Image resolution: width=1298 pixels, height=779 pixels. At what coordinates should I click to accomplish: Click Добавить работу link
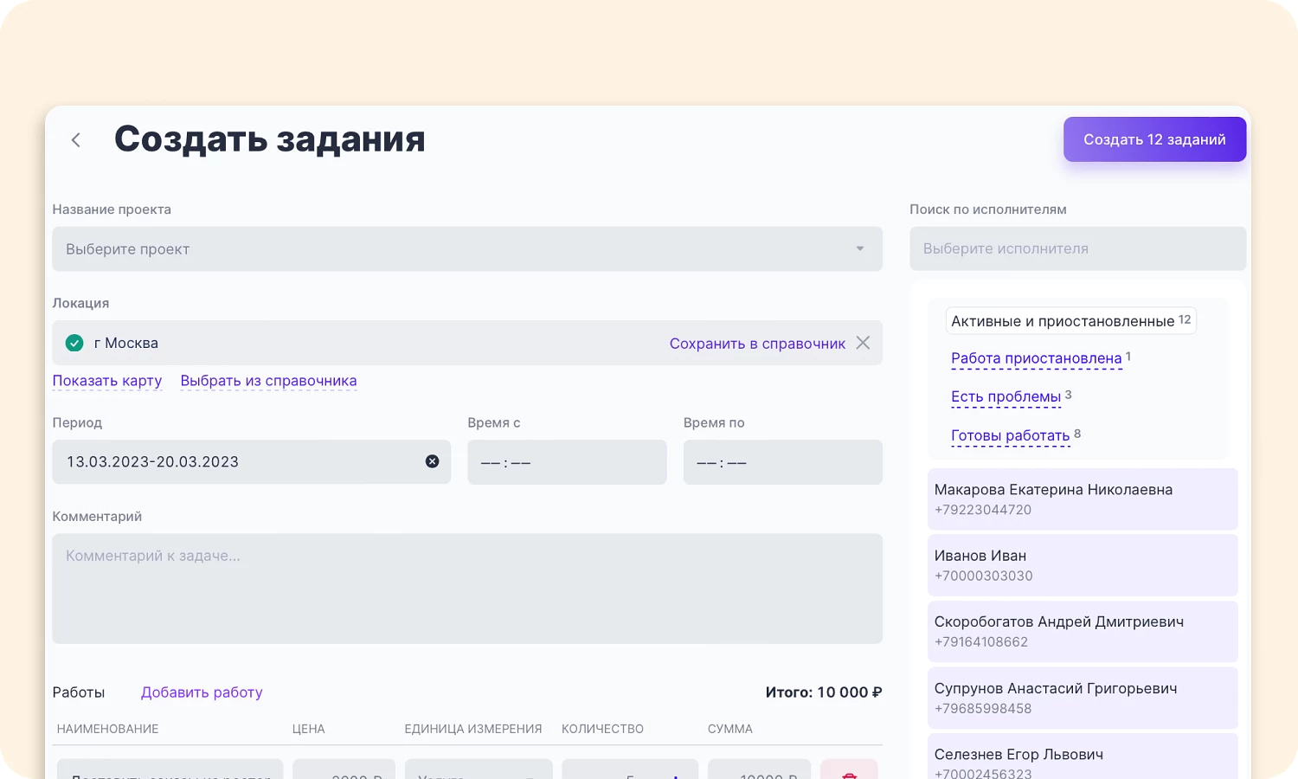coord(202,692)
